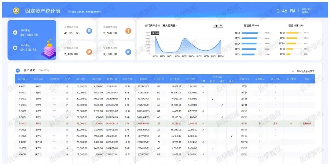
Task: Click the 部门10 yellow bar in 现值排序TOP5
Action: coord(291,44)
